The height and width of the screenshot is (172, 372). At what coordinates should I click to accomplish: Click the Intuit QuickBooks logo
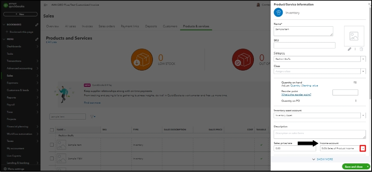tap(14, 6)
